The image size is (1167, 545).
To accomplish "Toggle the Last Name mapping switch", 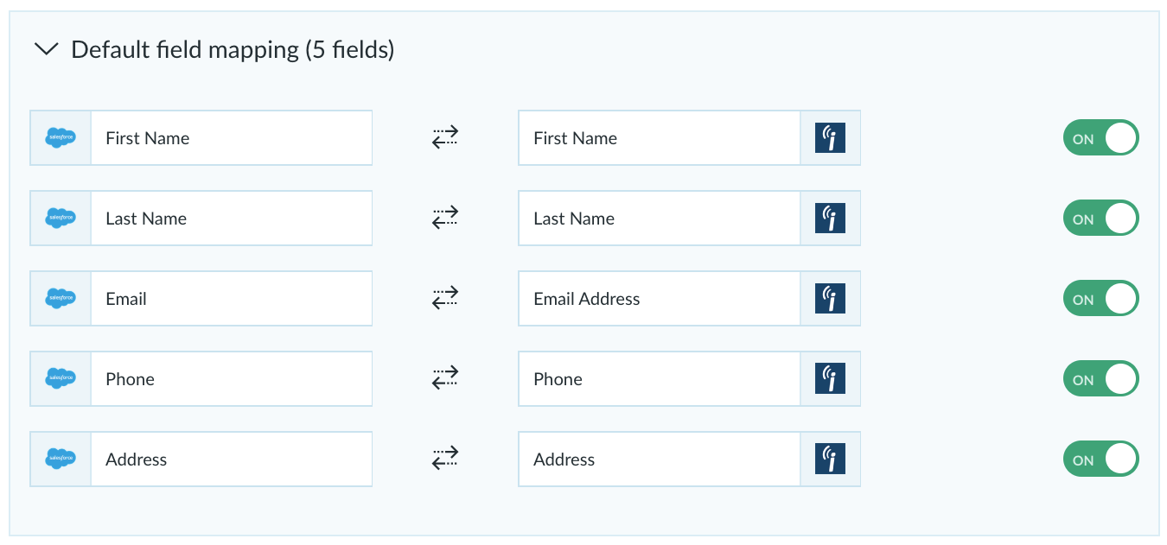I will pyautogui.click(x=1101, y=219).
